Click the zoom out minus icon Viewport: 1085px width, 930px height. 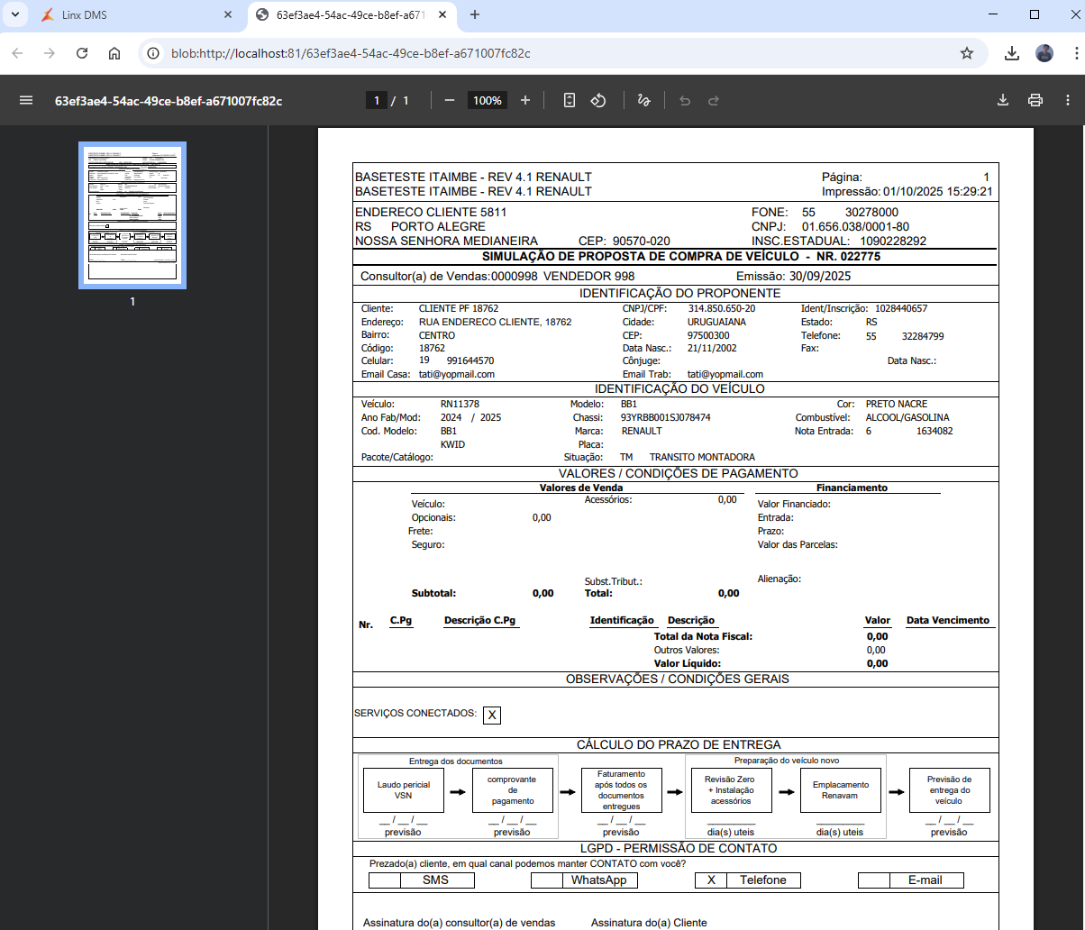coord(450,100)
